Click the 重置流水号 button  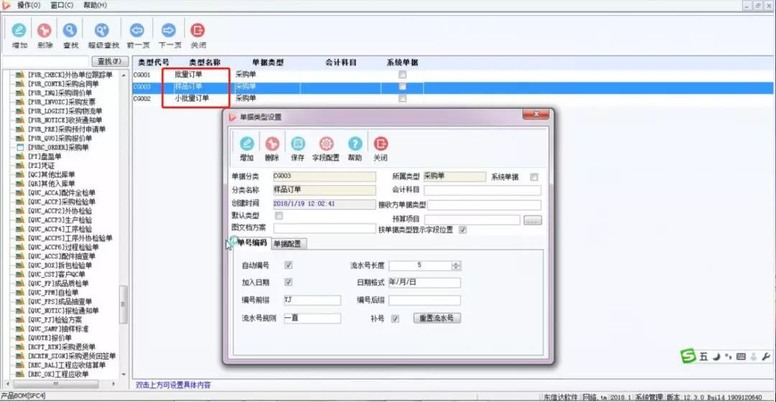437,318
